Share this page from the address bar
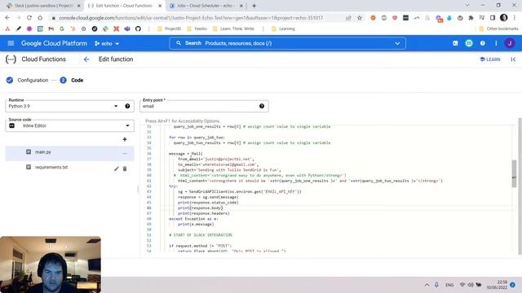The image size is (522, 293). (x=348, y=18)
